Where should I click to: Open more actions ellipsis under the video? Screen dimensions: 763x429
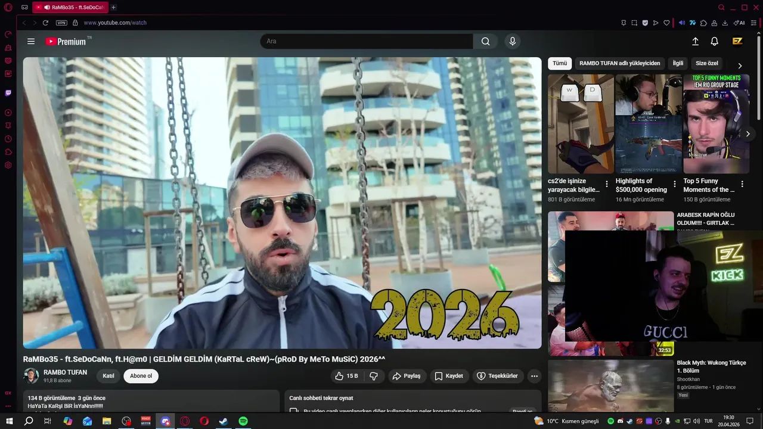coord(534,376)
